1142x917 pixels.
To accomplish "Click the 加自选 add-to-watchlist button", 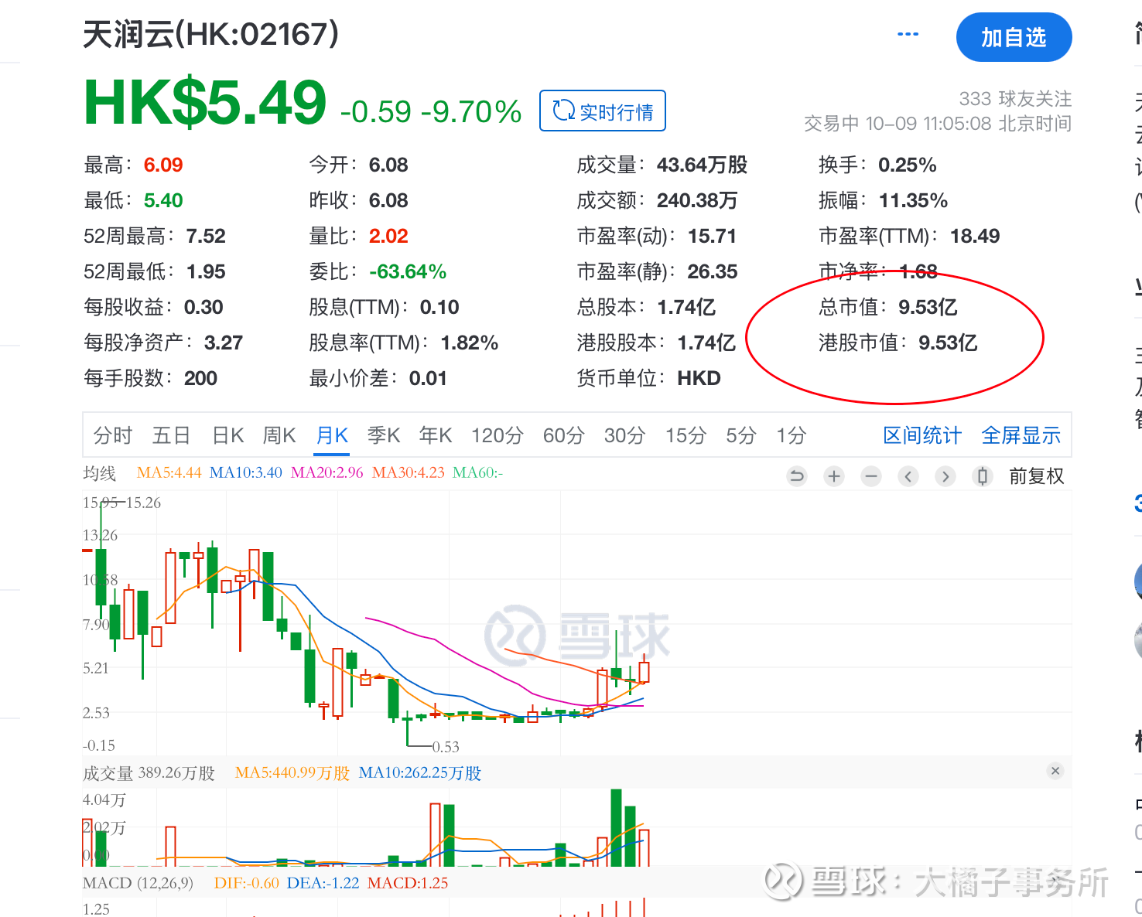I will point(1014,37).
